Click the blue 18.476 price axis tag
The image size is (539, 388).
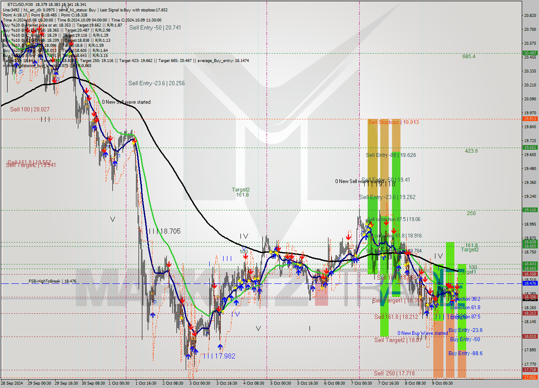(x=530, y=283)
